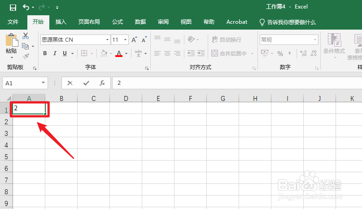Toggle Underline formatting
This screenshot has width=362, height=209.
[x=65, y=53]
